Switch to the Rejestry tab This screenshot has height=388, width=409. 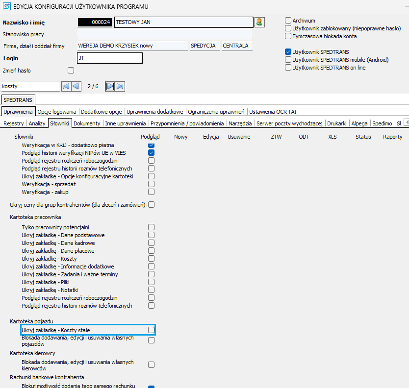point(13,123)
